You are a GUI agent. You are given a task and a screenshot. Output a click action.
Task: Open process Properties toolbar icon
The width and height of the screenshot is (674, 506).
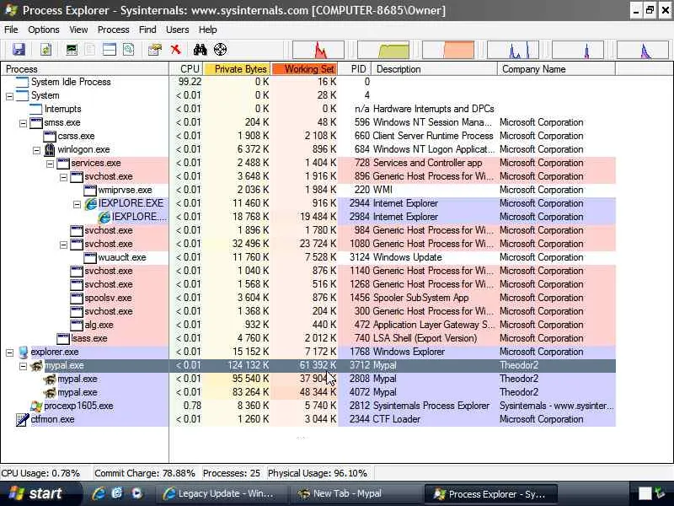coord(155,50)
